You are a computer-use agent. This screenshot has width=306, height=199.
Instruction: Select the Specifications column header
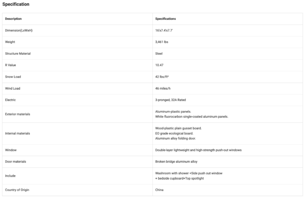click(x=165, y=19)
